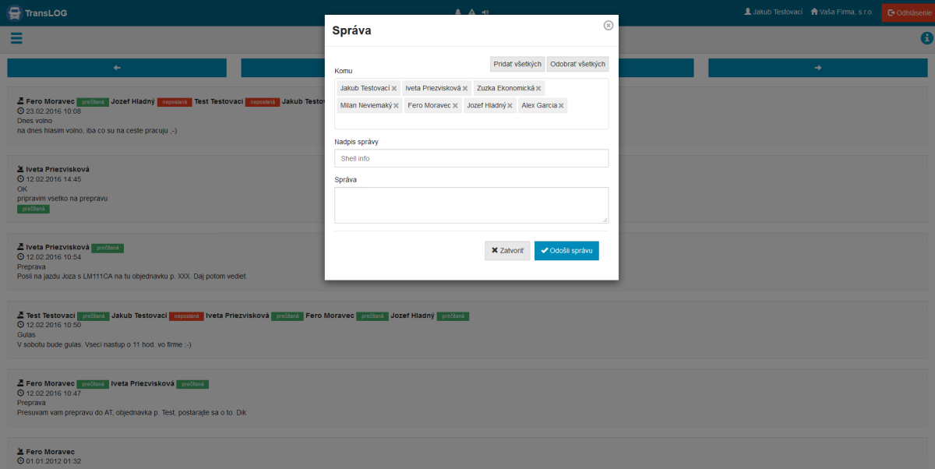The image size is (935, 469).
Task: Focus the Nadpis správy input field
Action: click(471, 158)
